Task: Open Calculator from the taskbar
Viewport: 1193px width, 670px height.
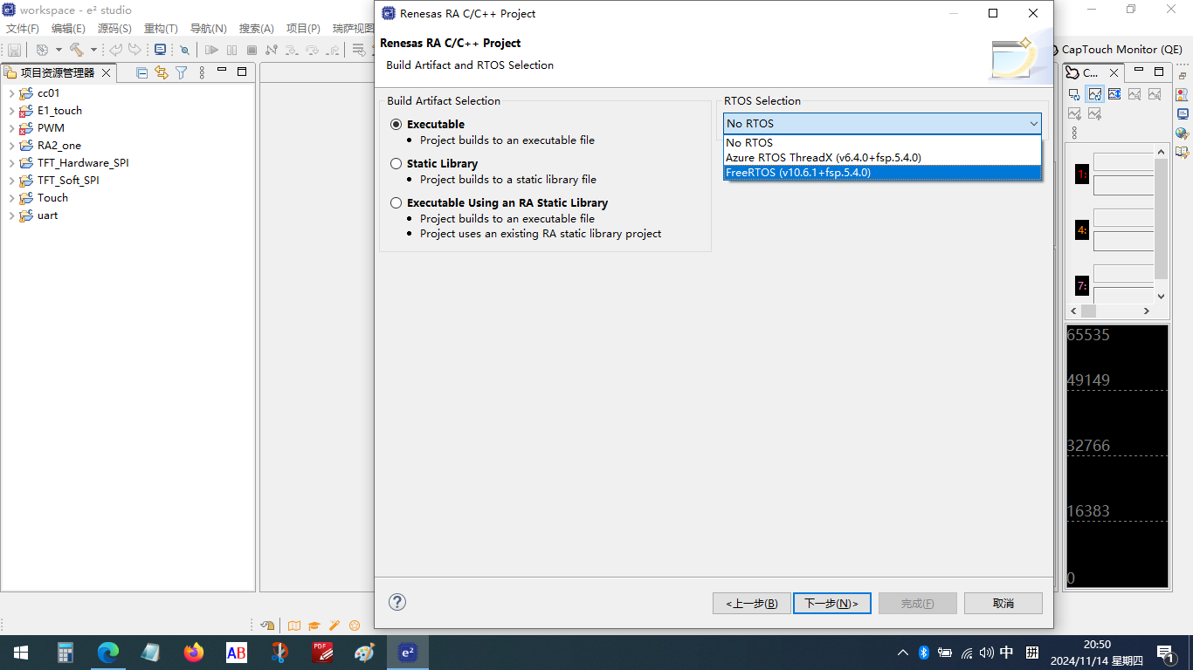Action: (x=66, y=653)
